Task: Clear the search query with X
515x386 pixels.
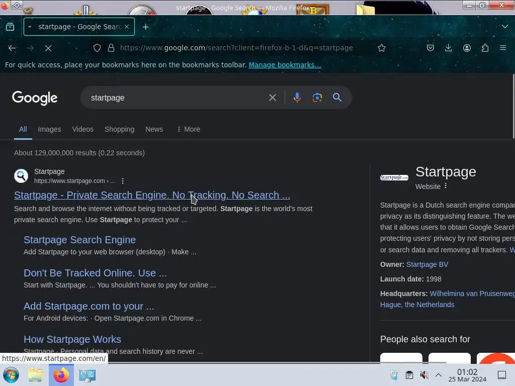Action: (272, 98)
